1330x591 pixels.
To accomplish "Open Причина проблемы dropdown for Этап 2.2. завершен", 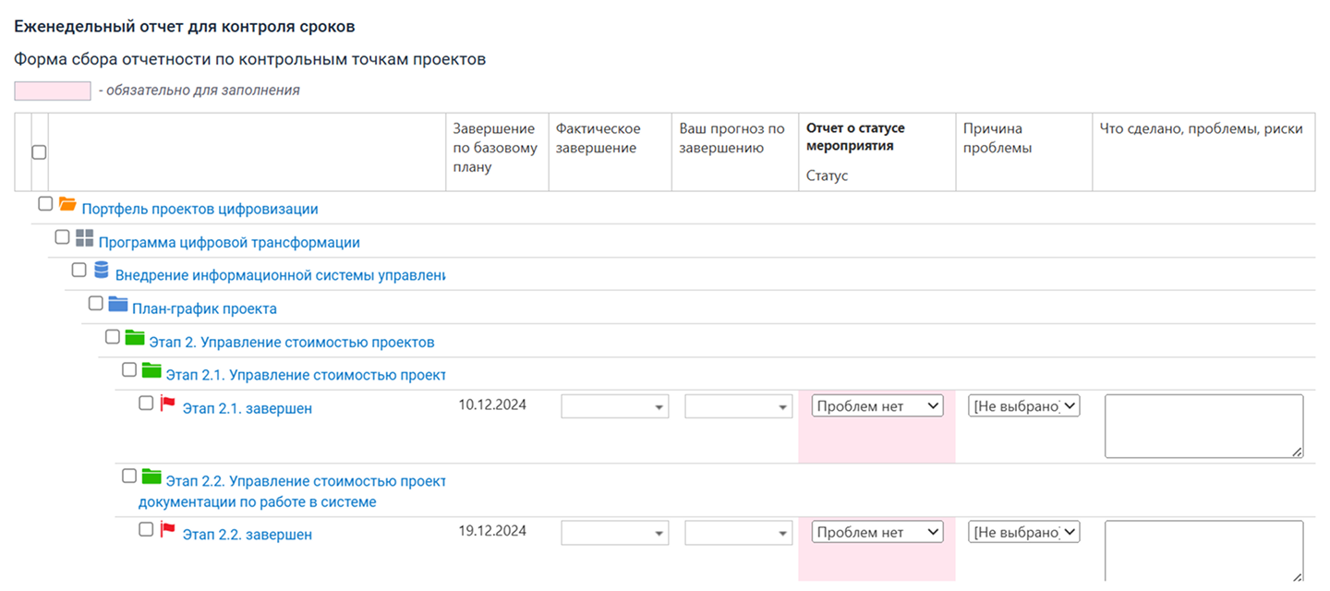I will coord(1023,532).
